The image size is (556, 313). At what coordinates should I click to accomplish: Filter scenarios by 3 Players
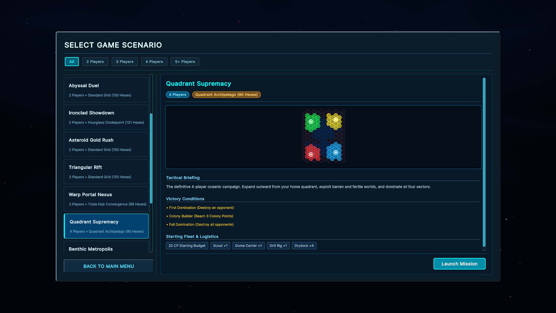125,61
